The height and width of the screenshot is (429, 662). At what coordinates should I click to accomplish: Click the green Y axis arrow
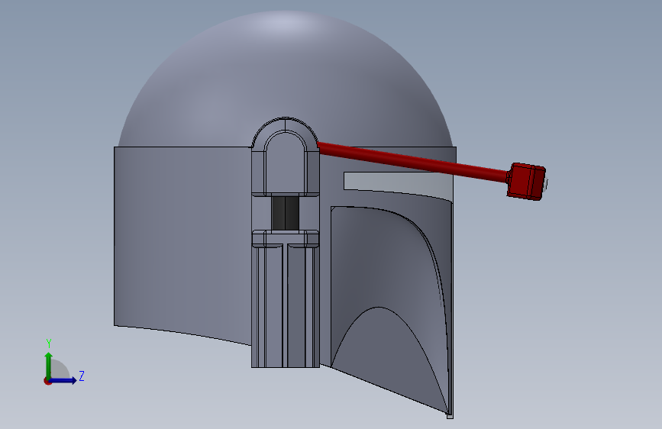[49, 365]
